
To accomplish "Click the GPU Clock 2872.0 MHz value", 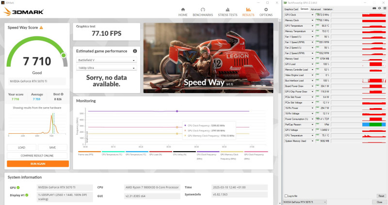I will pos(323,15).
